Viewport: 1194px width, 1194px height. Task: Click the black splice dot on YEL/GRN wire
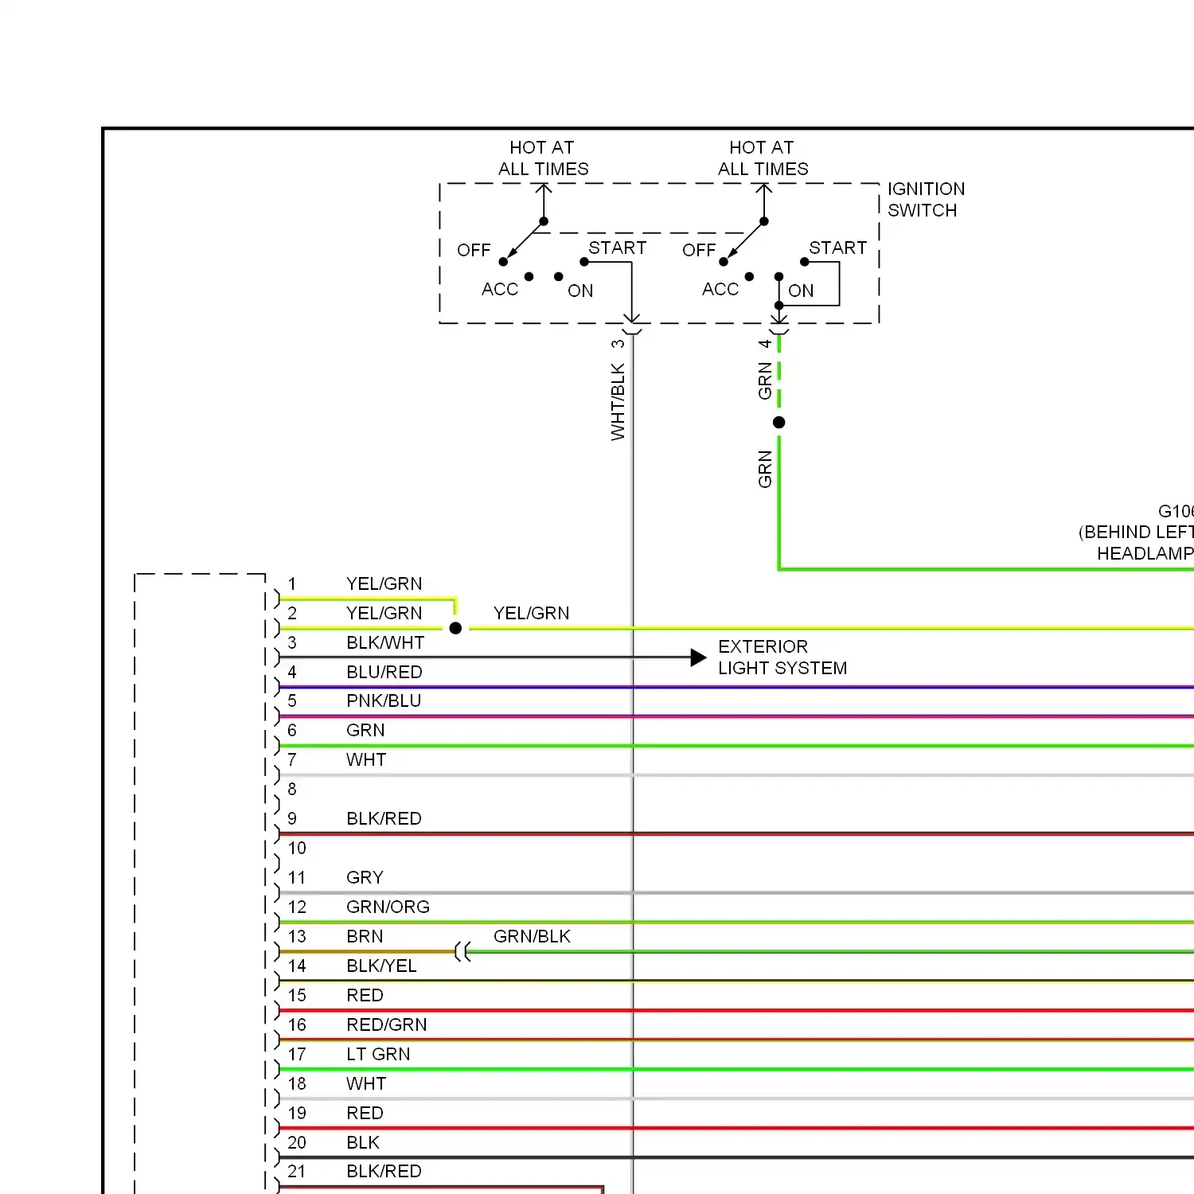[x=455, y=628]
